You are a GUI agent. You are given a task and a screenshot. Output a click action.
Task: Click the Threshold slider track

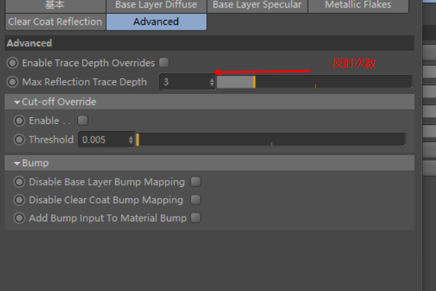pos(271,139)
